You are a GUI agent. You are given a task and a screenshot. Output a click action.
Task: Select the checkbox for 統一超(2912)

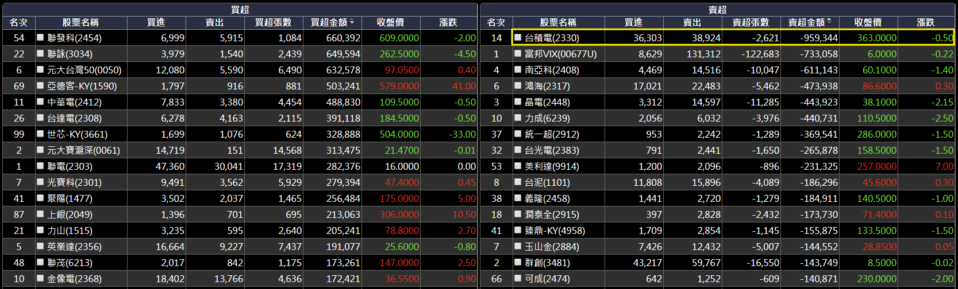[518, 134]
